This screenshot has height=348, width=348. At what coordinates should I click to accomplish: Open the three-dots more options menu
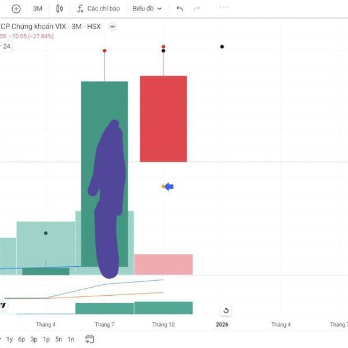[223, 8]
